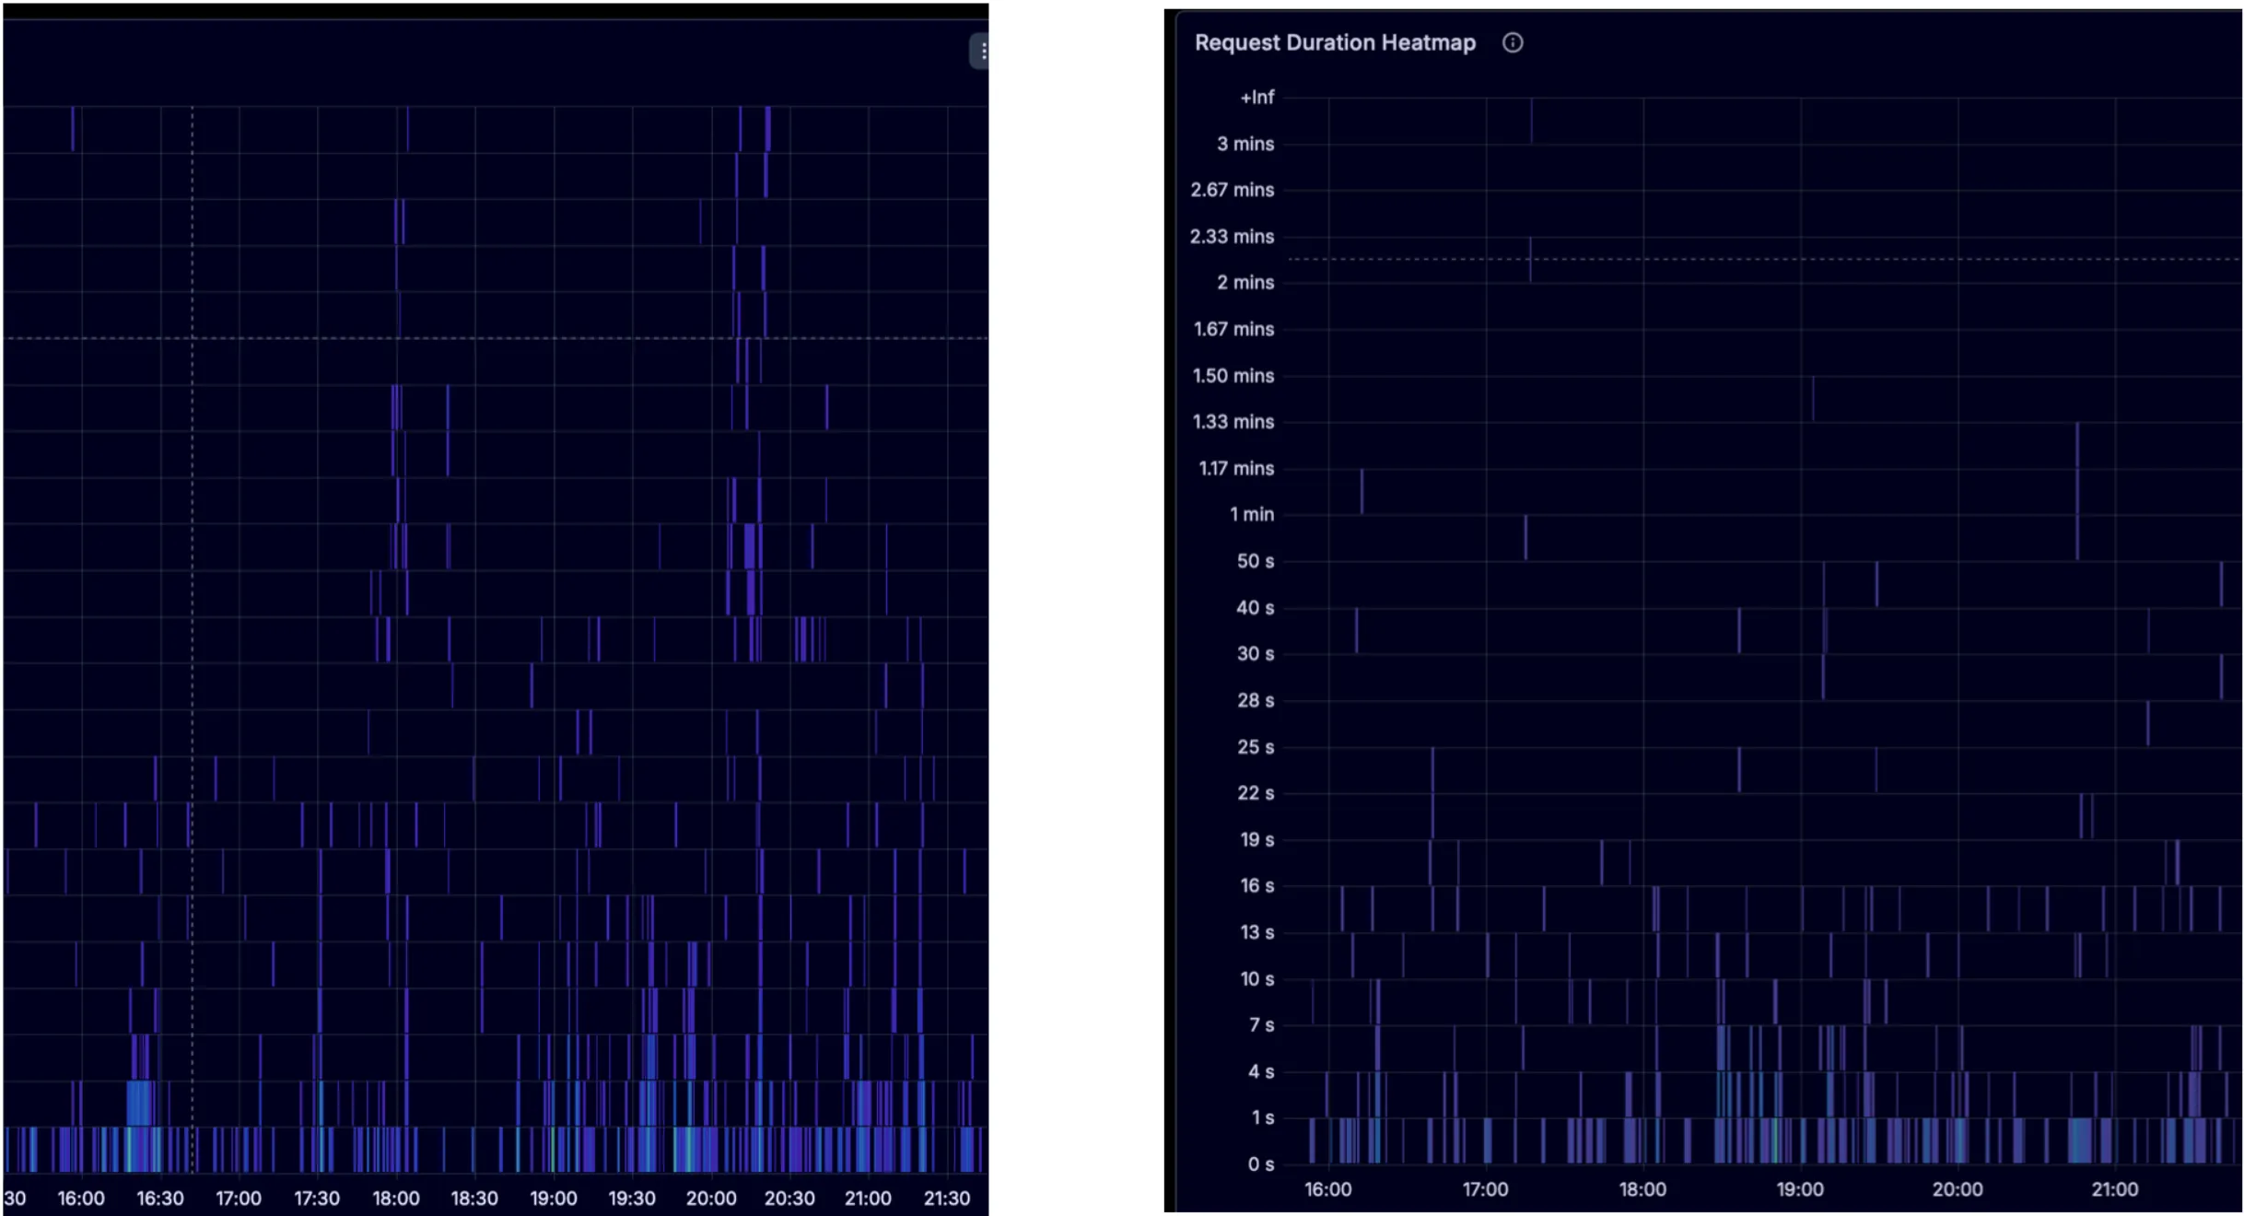The width and height of the screenshot is (2244, 1216).
Task: Click the 16 s axis label
Action: tap(1256, 886)
